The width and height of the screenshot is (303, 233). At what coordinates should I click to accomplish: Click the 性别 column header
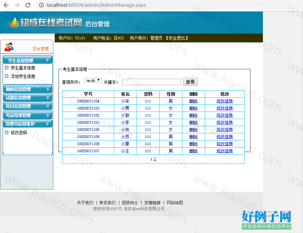[x=171, y=94]
